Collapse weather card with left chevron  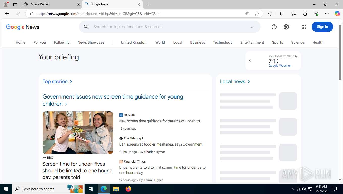tap(250, 61)
